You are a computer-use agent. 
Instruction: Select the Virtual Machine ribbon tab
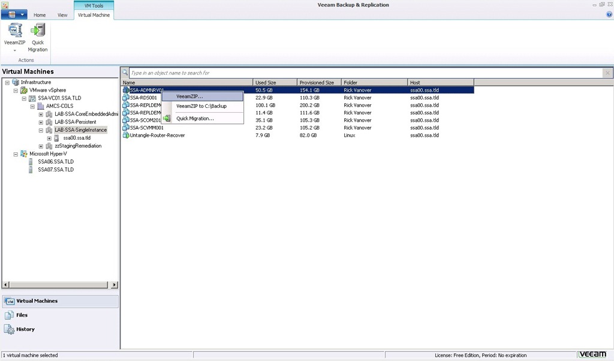coord(94,15)
